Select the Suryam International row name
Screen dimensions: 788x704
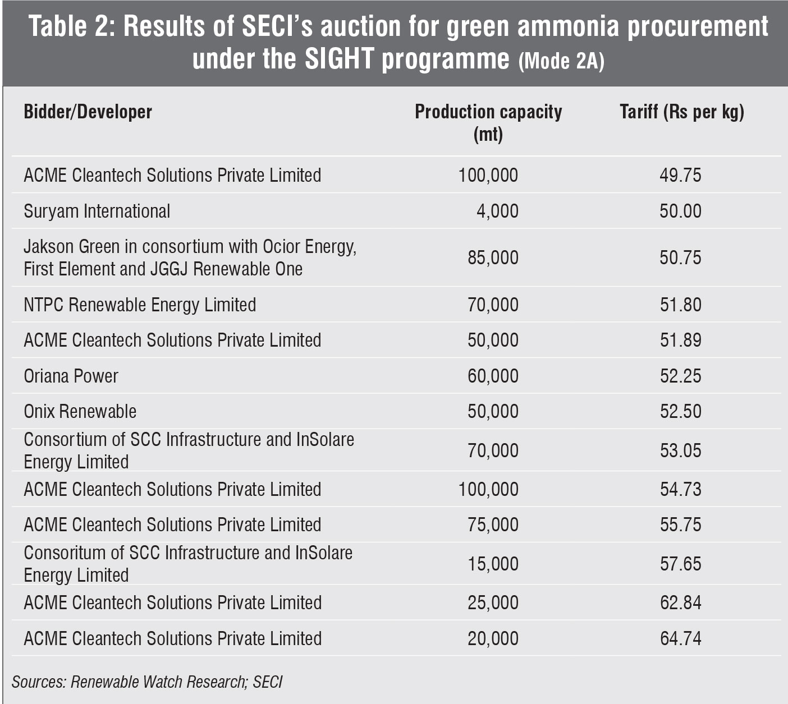[97, 211]
